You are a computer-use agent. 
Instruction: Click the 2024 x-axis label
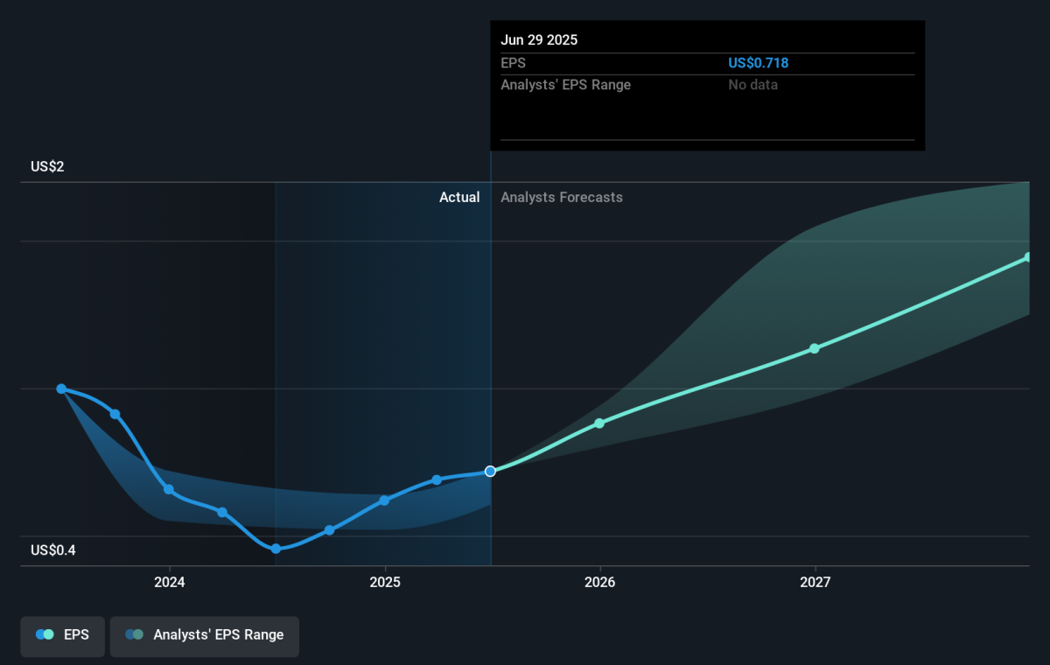[x=169, y=583]
